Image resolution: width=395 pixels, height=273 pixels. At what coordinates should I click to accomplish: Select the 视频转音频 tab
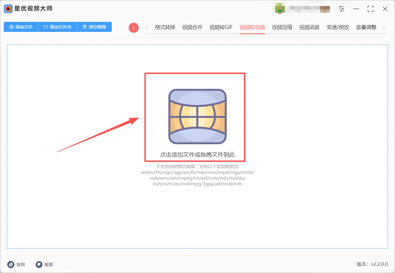pos(252,27)
